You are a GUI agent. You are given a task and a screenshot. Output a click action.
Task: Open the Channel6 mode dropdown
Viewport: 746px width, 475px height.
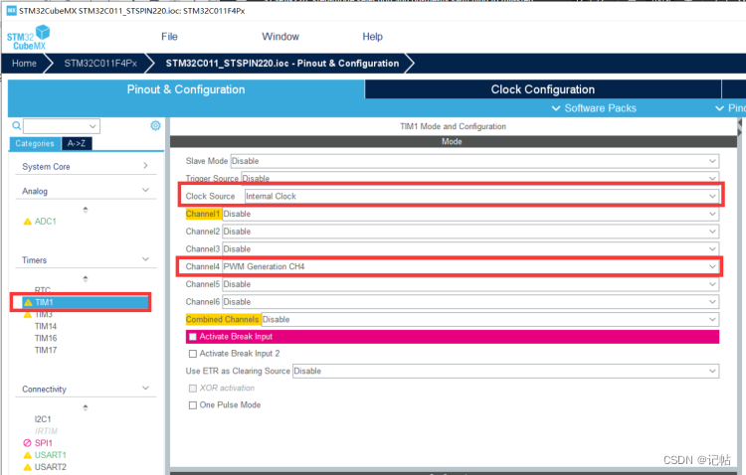pyautogui.click(x=470, y=301)
